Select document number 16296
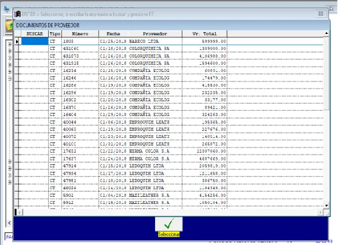This screenshot has width=340, height=245. tap(70, 93)
